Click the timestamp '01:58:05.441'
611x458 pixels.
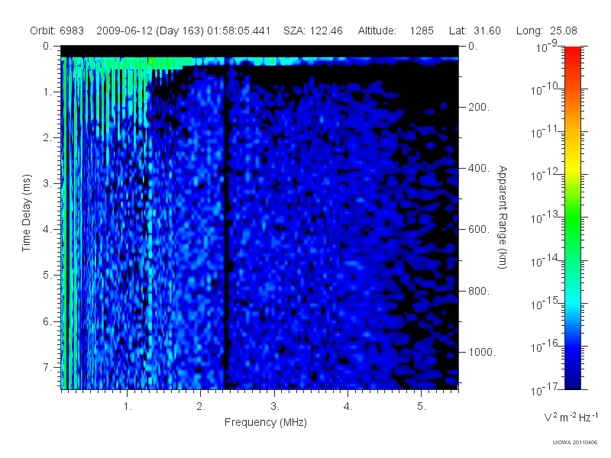[x=238, y=31]
